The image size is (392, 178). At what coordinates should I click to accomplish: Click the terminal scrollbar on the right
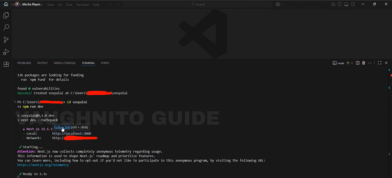point(390,122)
